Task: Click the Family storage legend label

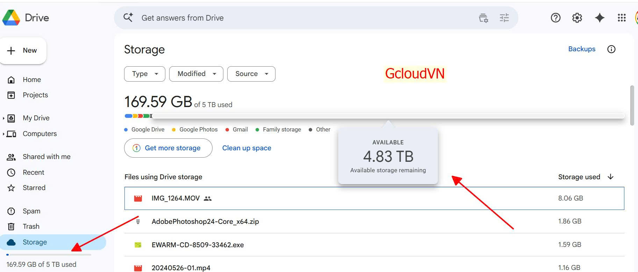Action: pyautogui.click(x=282, y=130)
